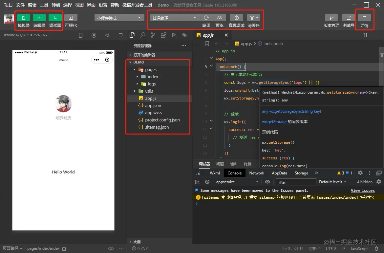The width and height of the screenshot is (384, 253).
Task: Open the 清缓存 clear cache dropdown
Action: tap(253, 18)
